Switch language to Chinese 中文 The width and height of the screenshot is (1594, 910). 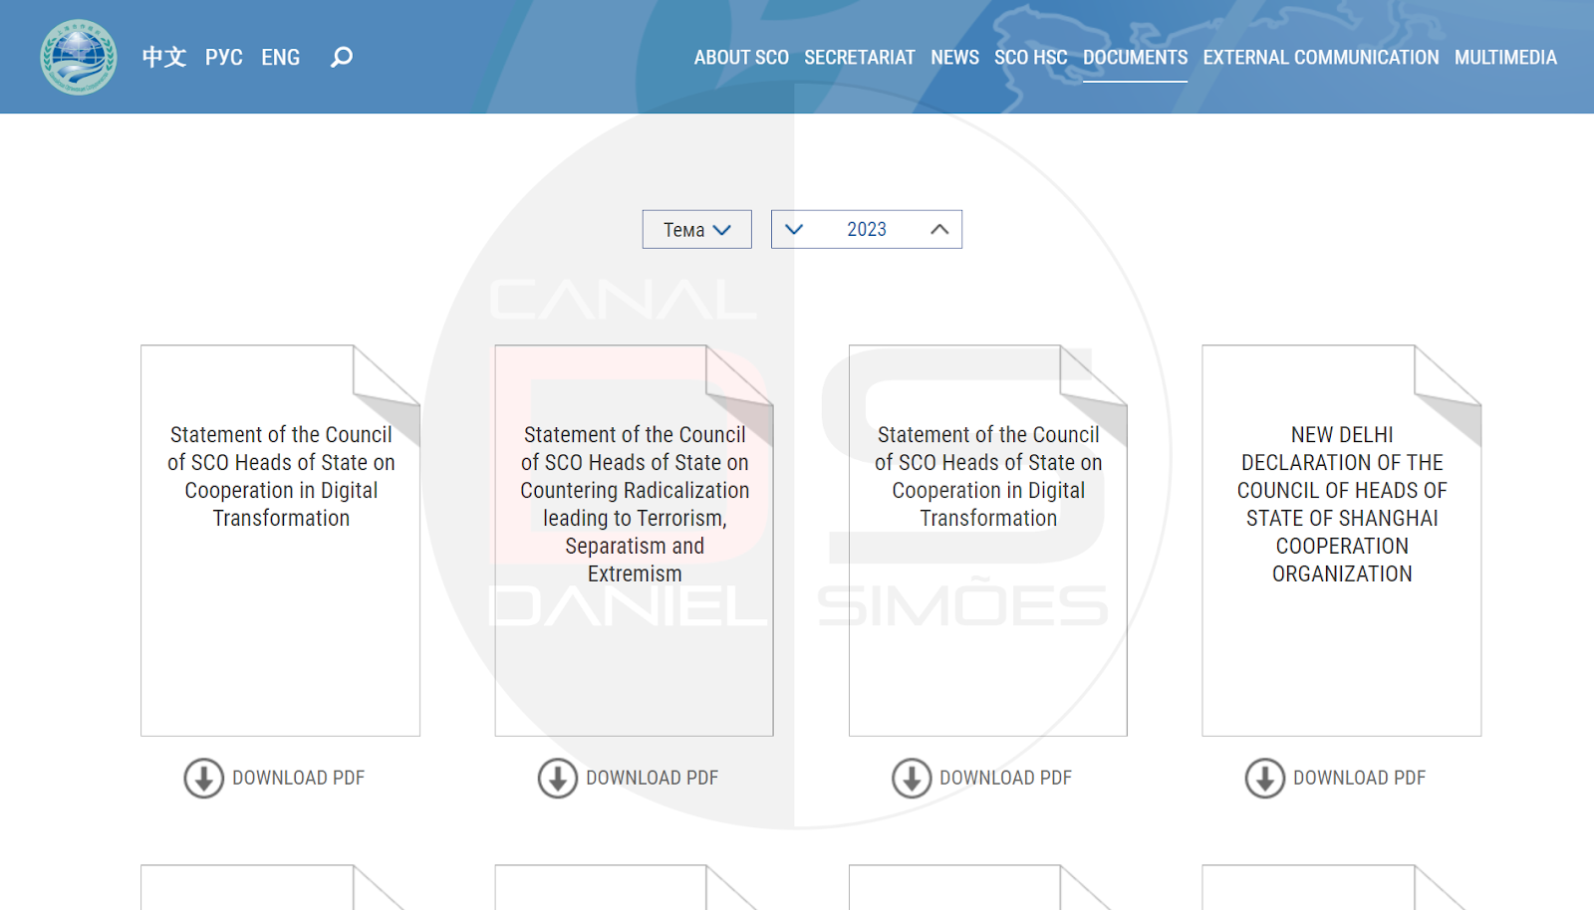click(164, 57)
